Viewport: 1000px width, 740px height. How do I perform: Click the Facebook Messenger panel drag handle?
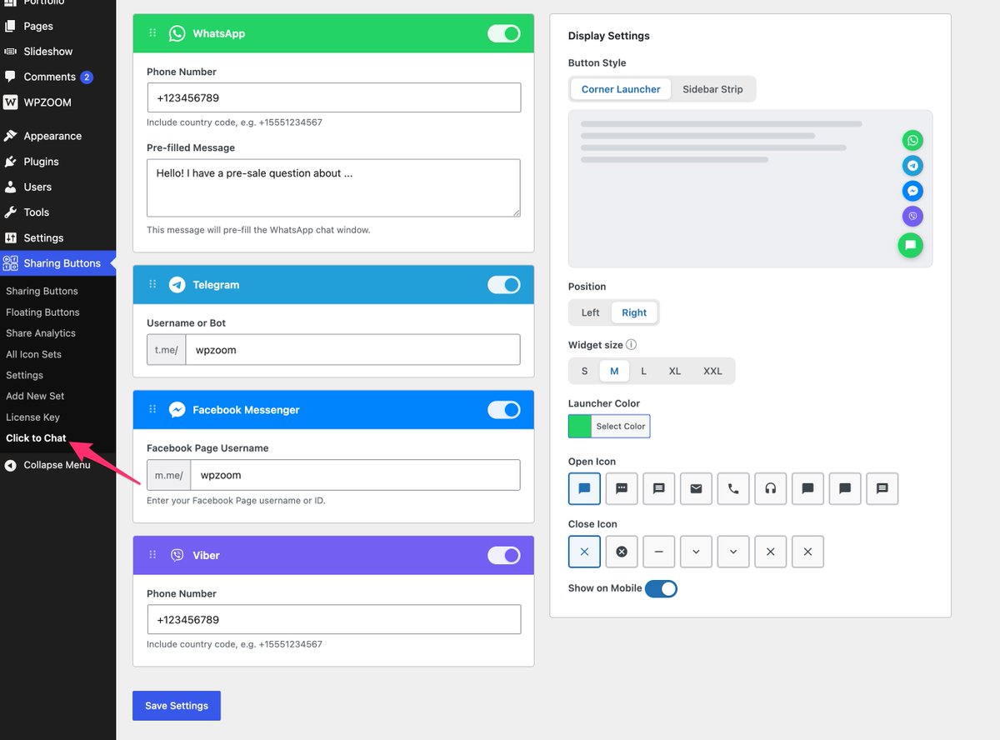(x=152, y=409)
